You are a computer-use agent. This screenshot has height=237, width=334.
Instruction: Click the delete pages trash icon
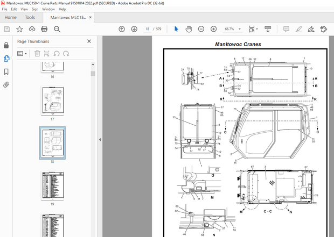pyautogui.click(x=37, y=53)
